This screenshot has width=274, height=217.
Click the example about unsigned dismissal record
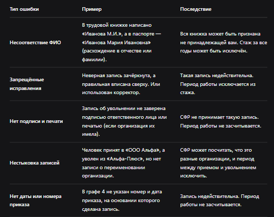(124, 121)
